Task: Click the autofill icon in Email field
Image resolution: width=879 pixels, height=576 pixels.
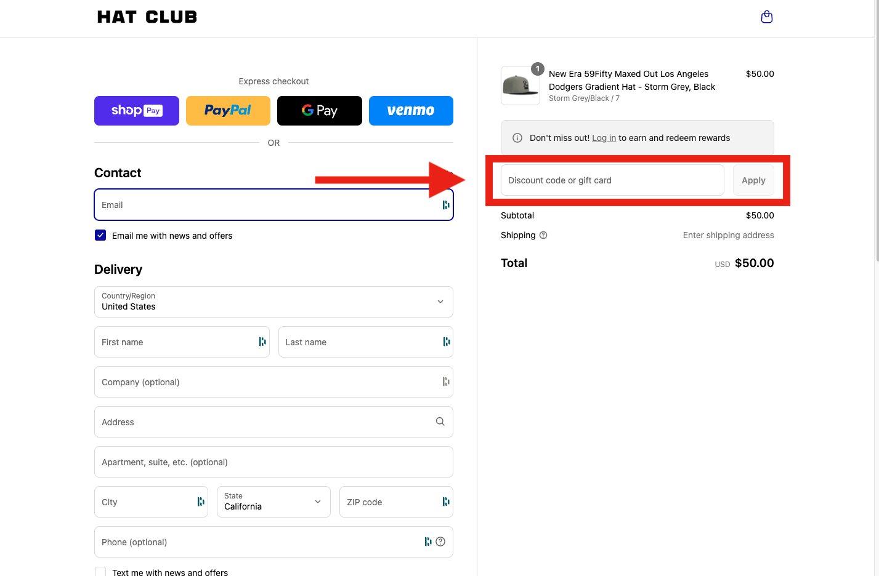Action: pos(446,205)
